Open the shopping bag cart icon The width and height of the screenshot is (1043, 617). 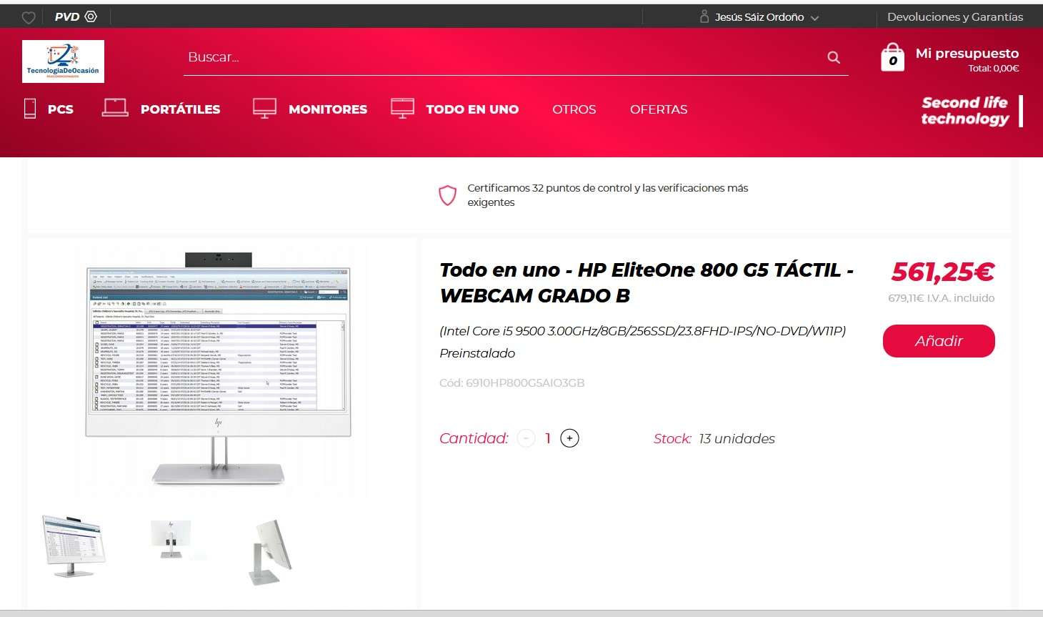point(892,57)
